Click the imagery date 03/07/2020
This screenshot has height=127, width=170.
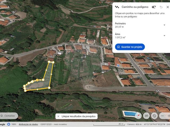click(46, 124)
